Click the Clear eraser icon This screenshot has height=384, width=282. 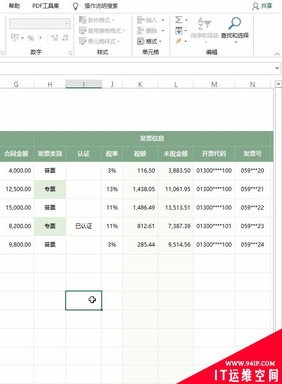tap(179, 41)
